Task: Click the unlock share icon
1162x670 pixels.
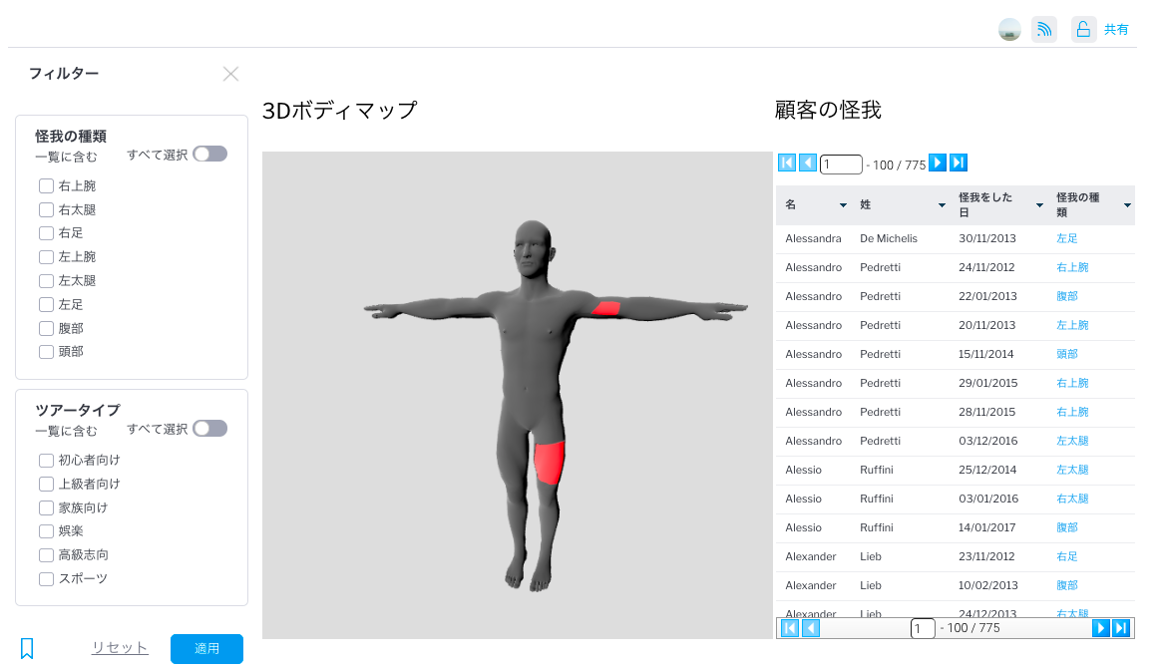Action: click(1083, 30)
